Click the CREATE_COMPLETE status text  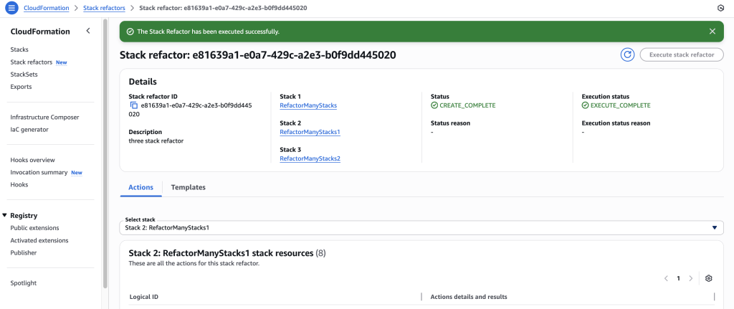467,105
